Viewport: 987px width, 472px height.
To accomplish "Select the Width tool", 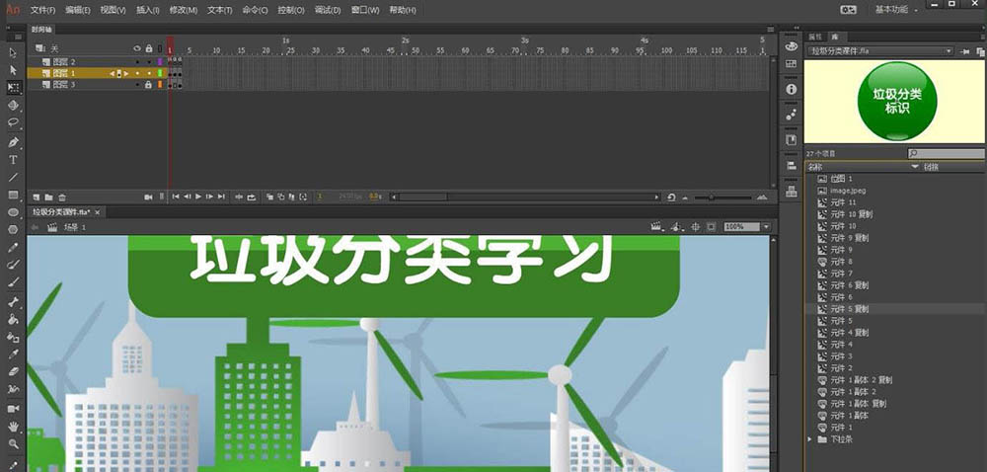I will 13,390.
